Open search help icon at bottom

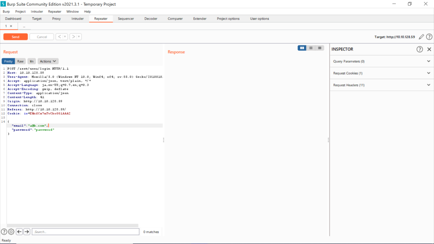click(x=4, y=232)
